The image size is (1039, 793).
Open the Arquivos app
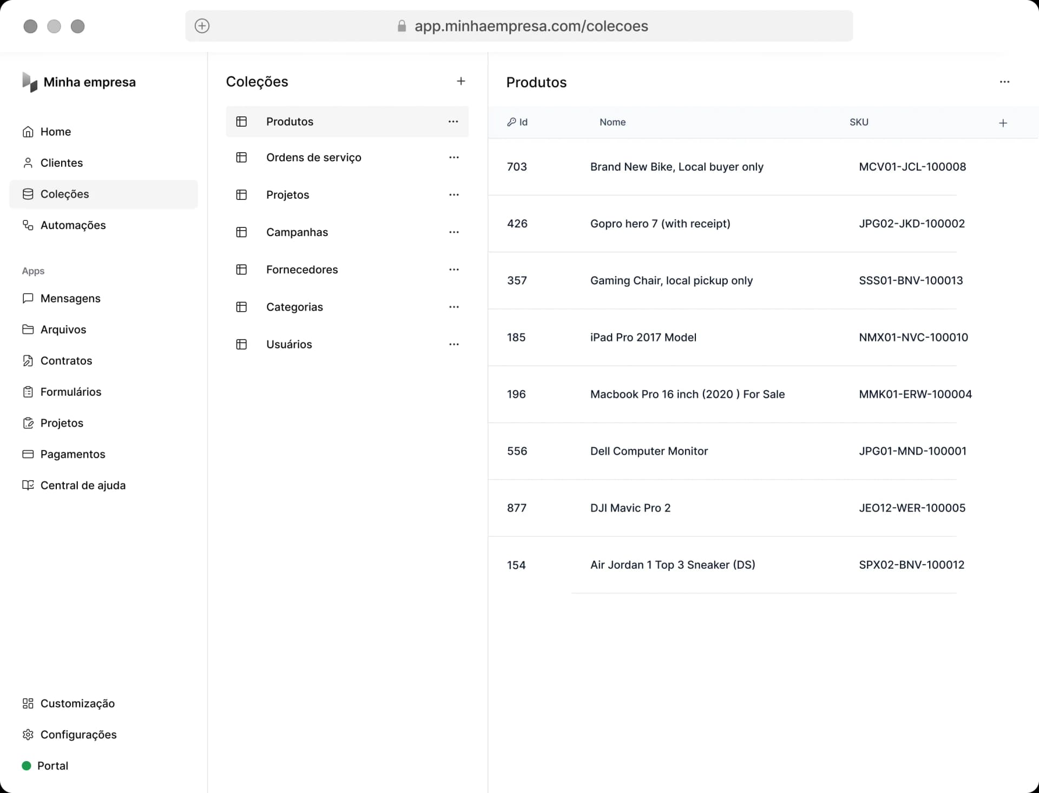point(63,329)
